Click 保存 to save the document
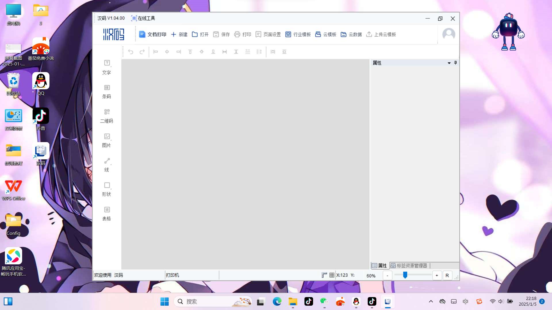The width and height of the screenshot is (552, 310). pos(221,34)
